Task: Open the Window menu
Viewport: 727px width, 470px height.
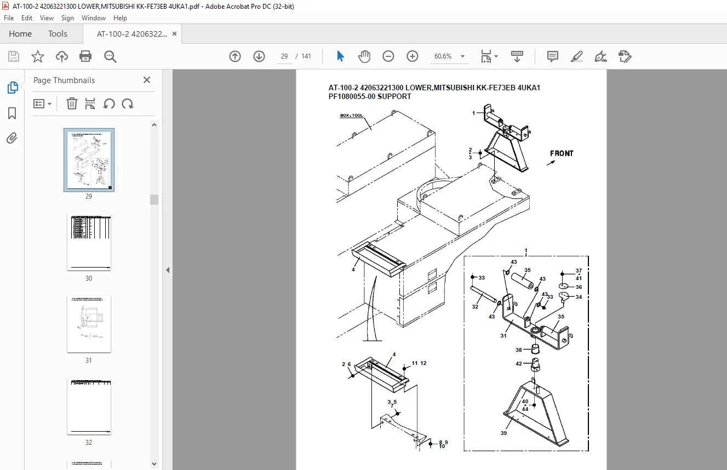Action: [94, 18]
